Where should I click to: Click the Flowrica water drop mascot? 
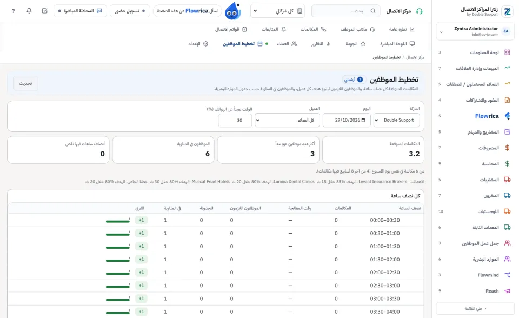point(232,11)
